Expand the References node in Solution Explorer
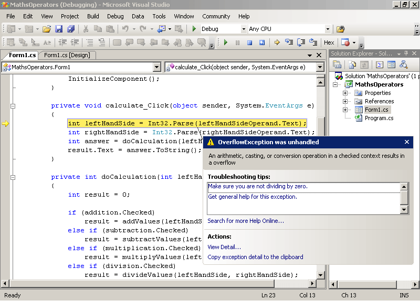 [x=345, y=101]
